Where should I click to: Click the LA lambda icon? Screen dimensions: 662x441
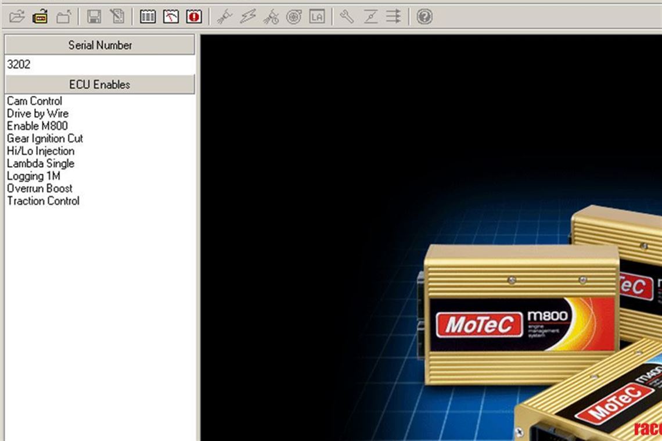tap(317, 17)
